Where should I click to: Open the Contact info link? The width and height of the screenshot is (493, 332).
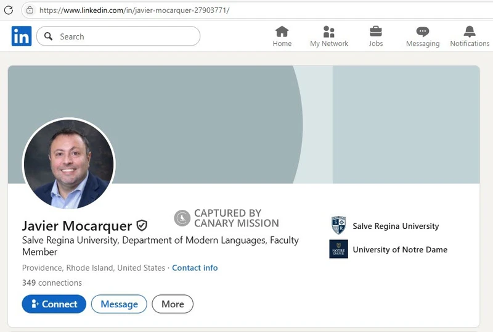[x=195, y=268]
